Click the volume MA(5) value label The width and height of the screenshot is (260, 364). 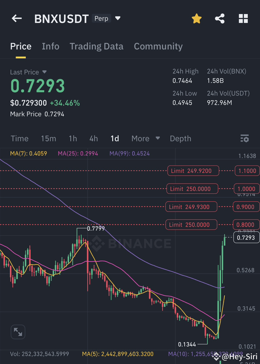point(118,354)
